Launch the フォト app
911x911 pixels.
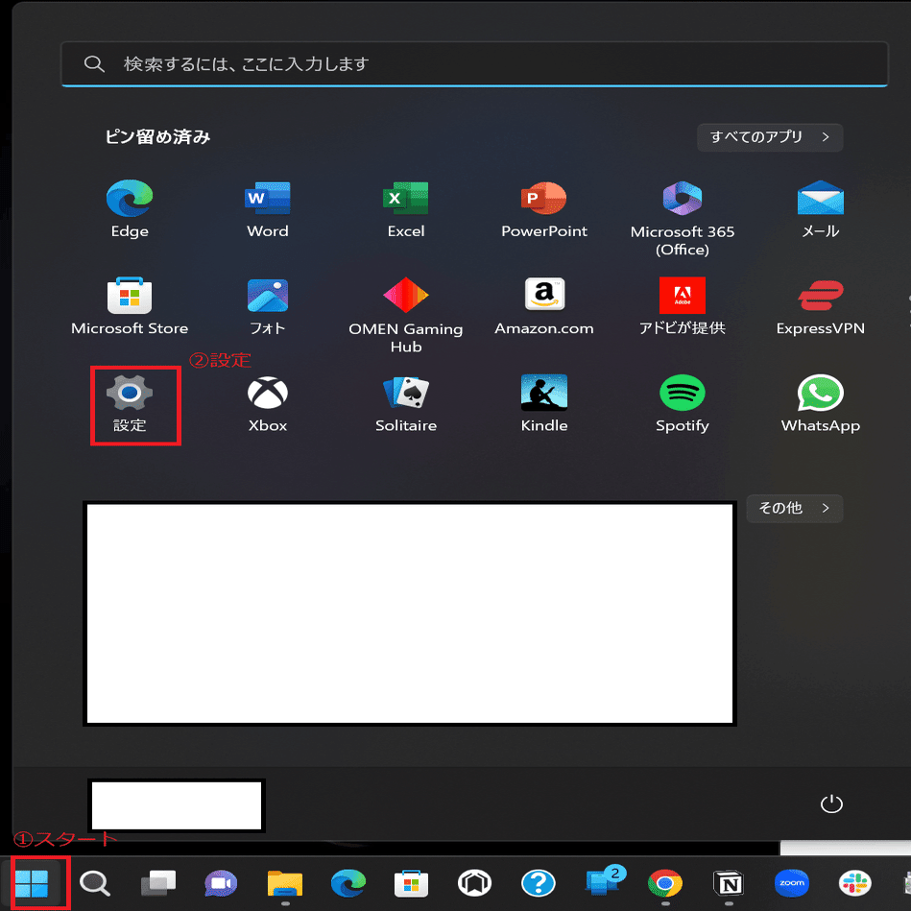(267, 306)
